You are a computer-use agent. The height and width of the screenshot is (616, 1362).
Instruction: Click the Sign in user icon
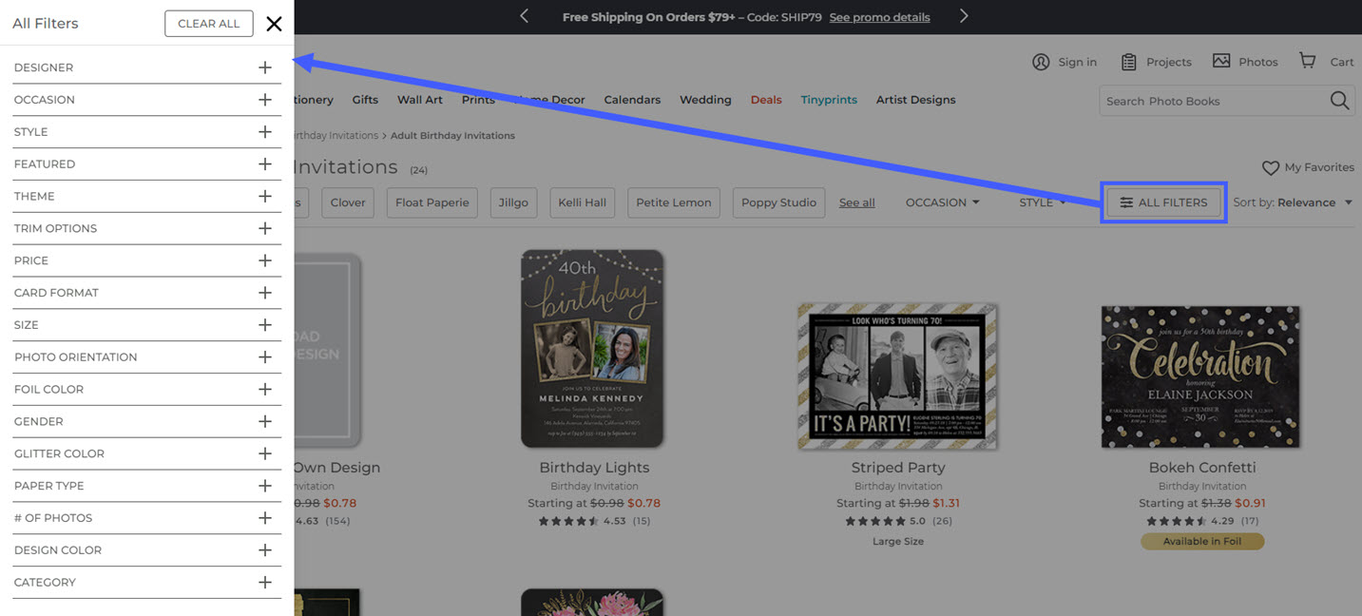coord(1041,62)
